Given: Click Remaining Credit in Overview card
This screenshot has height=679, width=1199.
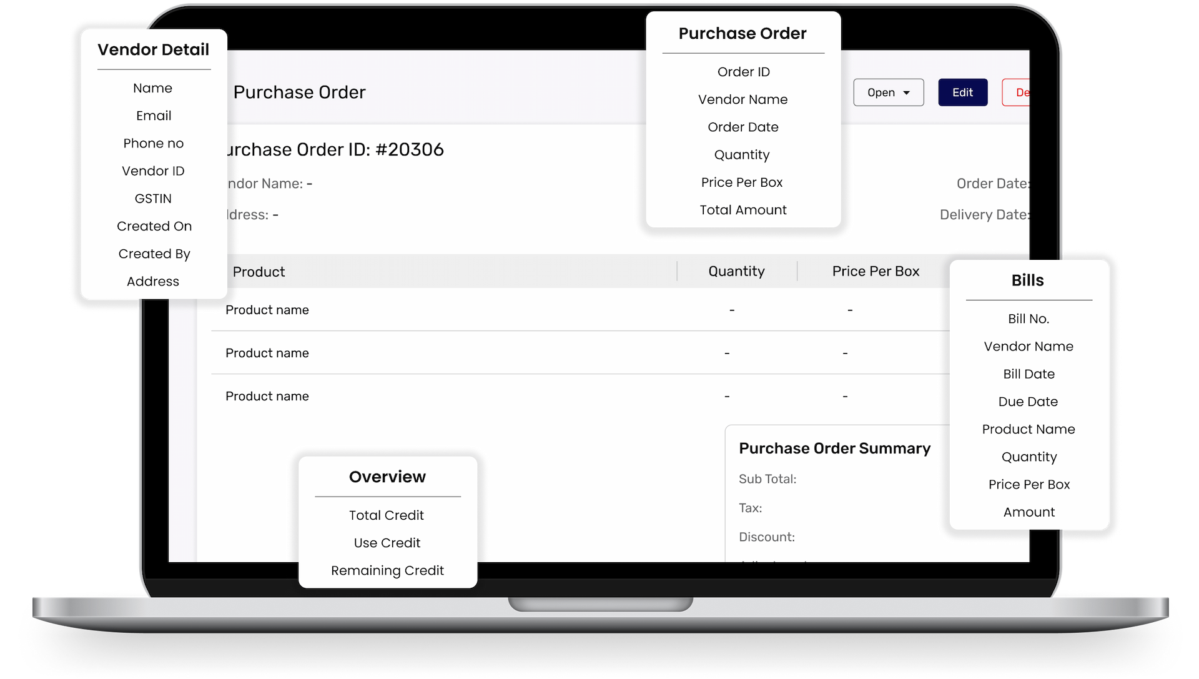Looking at the screenshot, I should click(x=387, y=570).
